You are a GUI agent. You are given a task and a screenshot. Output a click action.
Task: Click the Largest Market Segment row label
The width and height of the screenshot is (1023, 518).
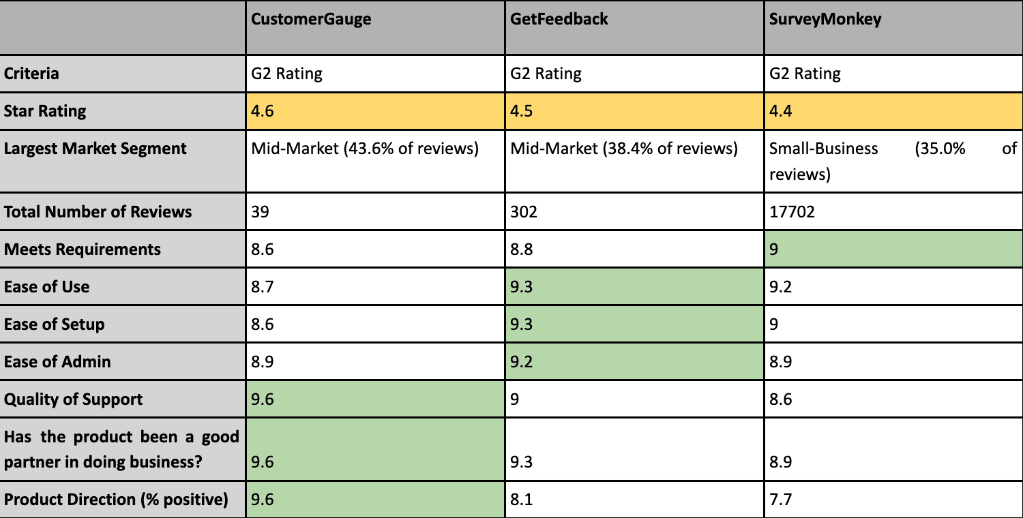pos(95,149)
